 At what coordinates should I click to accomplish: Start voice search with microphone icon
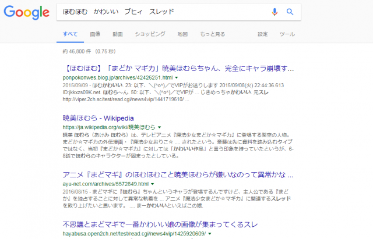275,12
